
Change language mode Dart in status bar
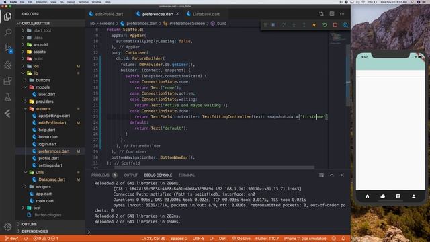point(222,239)
